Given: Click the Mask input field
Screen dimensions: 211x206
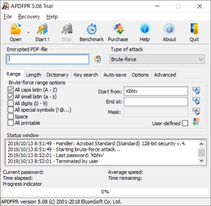Looking at the screenshot, I should pos(156,112).
